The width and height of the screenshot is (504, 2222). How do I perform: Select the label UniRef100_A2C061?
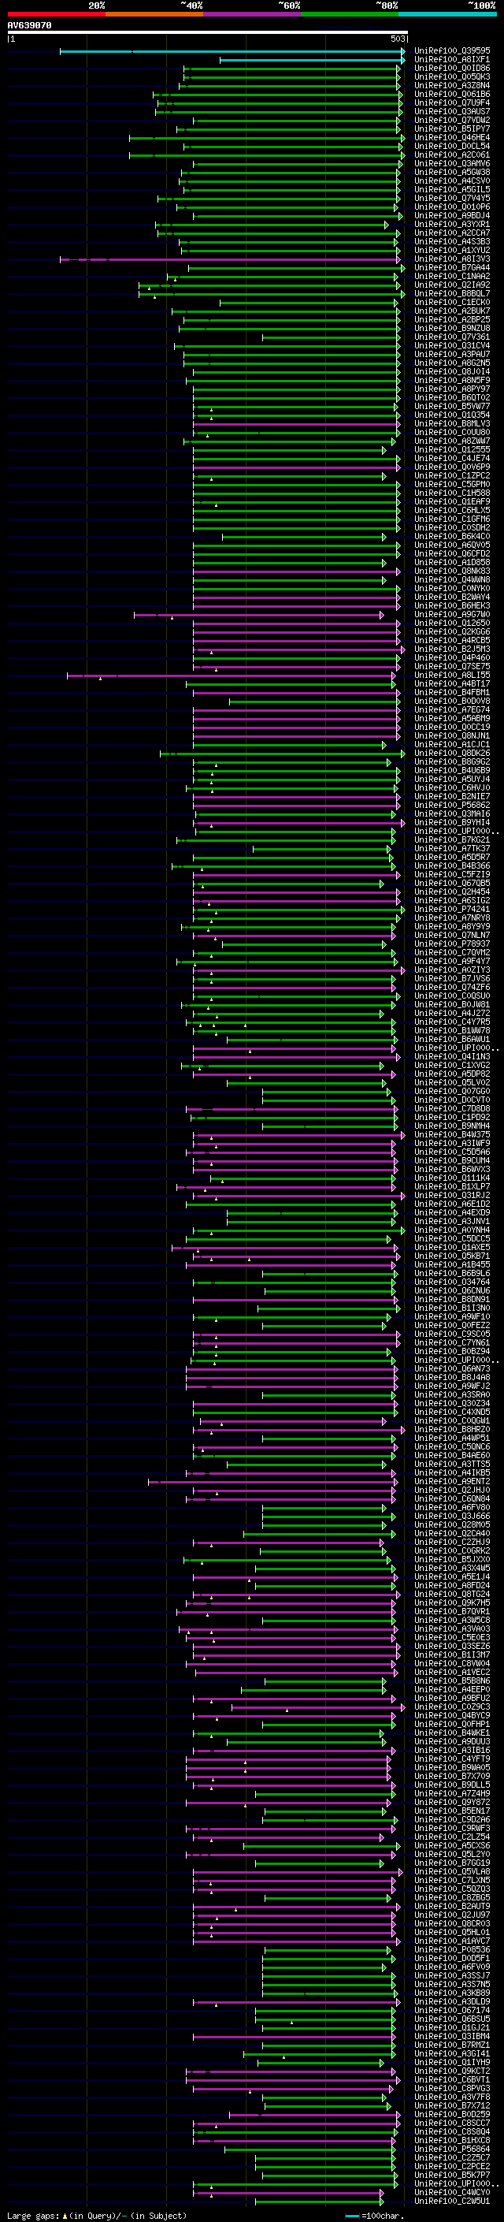pos(452,154)
